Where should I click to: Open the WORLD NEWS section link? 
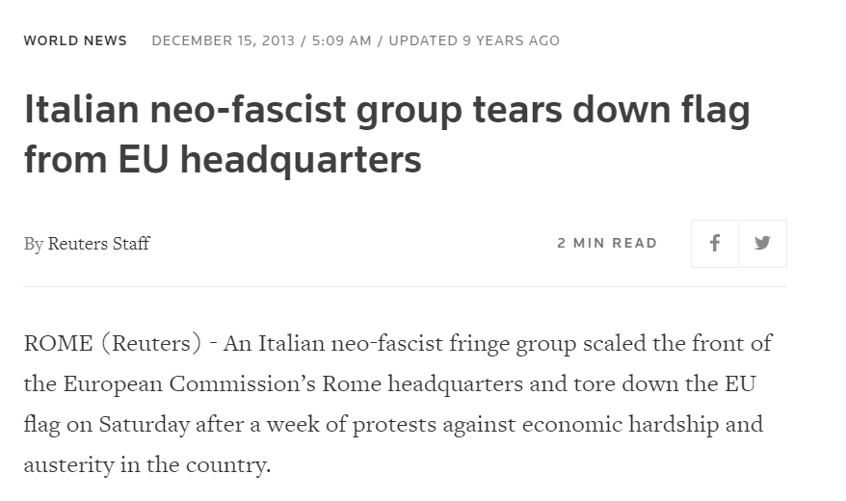tap(75, 41)
